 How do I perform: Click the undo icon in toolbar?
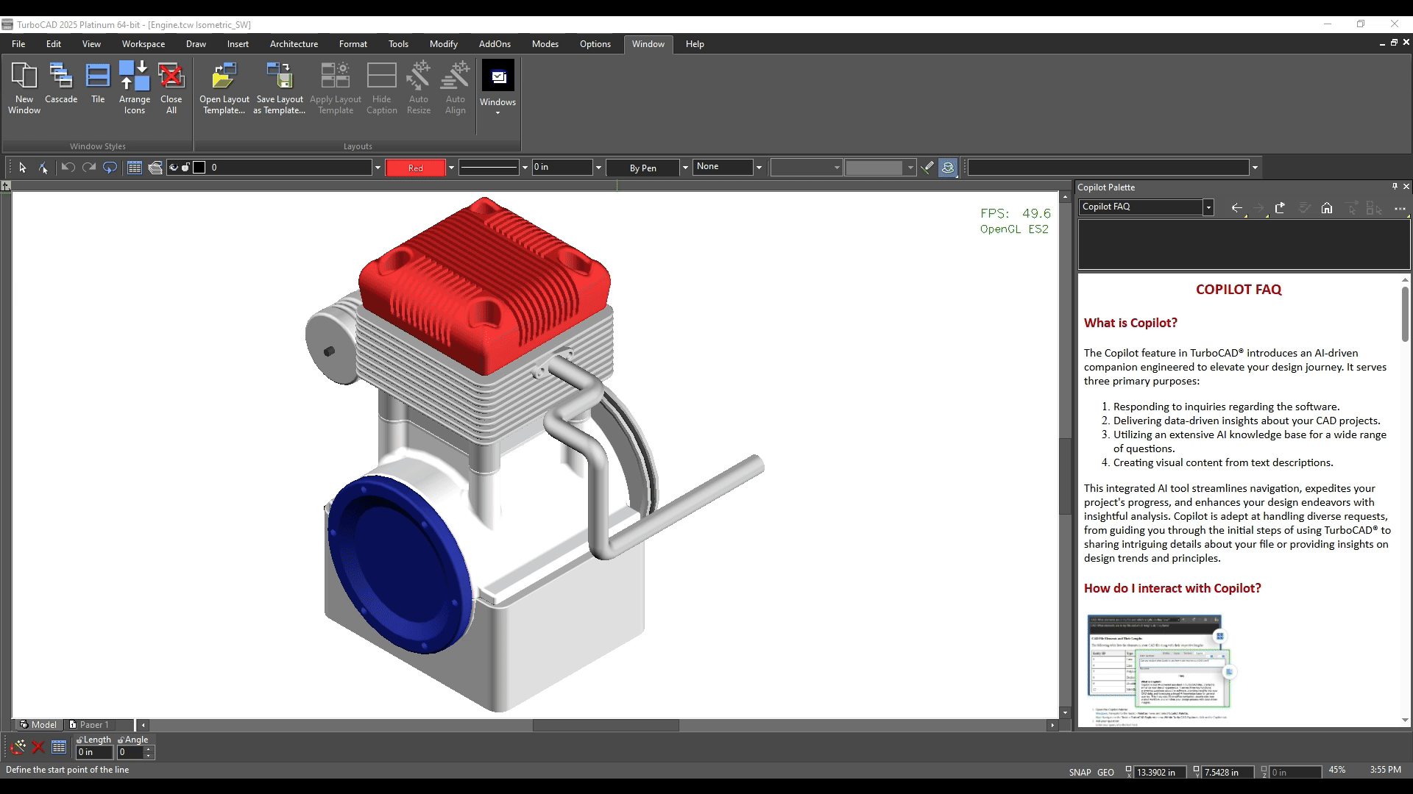tap(68, 168)
